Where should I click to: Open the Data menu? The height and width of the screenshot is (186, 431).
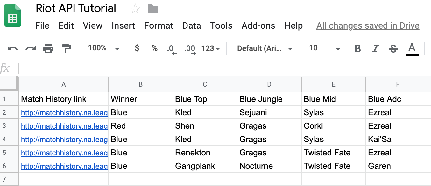click(x=192, y=26)
